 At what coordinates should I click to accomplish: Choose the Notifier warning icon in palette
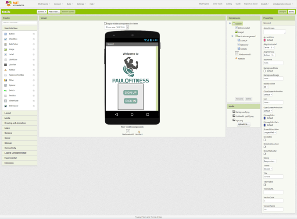tap(6, 70)
